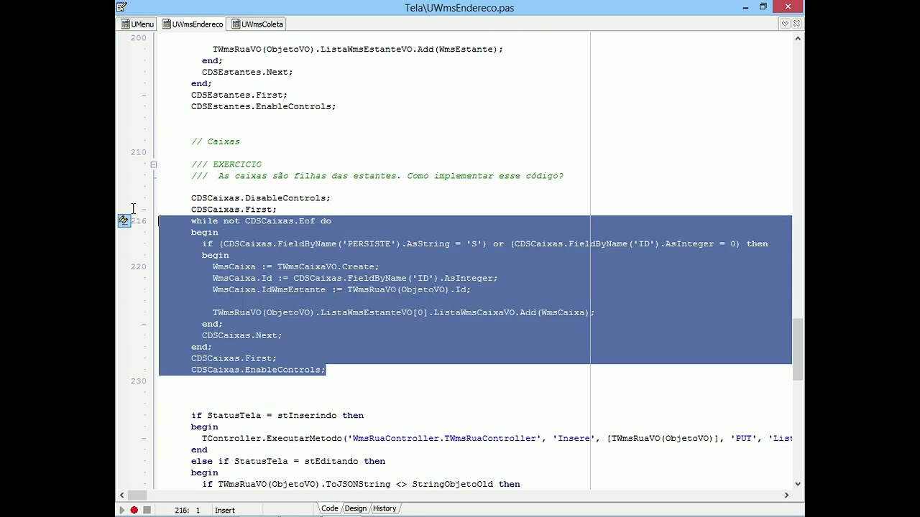Close the current UWmsEndereco editor tab
This screenshot has width=920, height=517.
[796, 24]
